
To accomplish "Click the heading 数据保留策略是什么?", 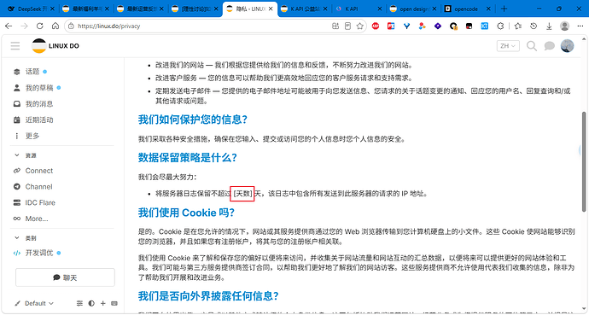I will point(188,157).
